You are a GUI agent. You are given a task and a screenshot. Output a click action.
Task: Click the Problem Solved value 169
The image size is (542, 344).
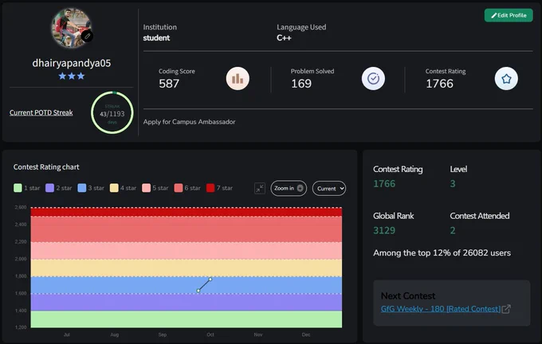click(x=301, y=84)
